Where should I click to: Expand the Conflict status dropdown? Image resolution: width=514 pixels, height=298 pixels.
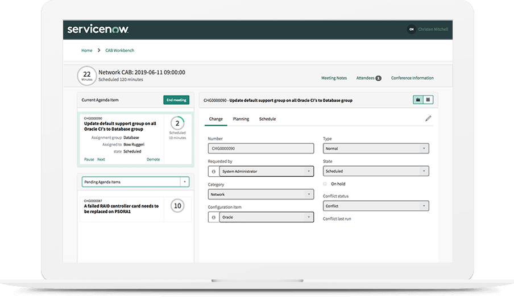376,206
